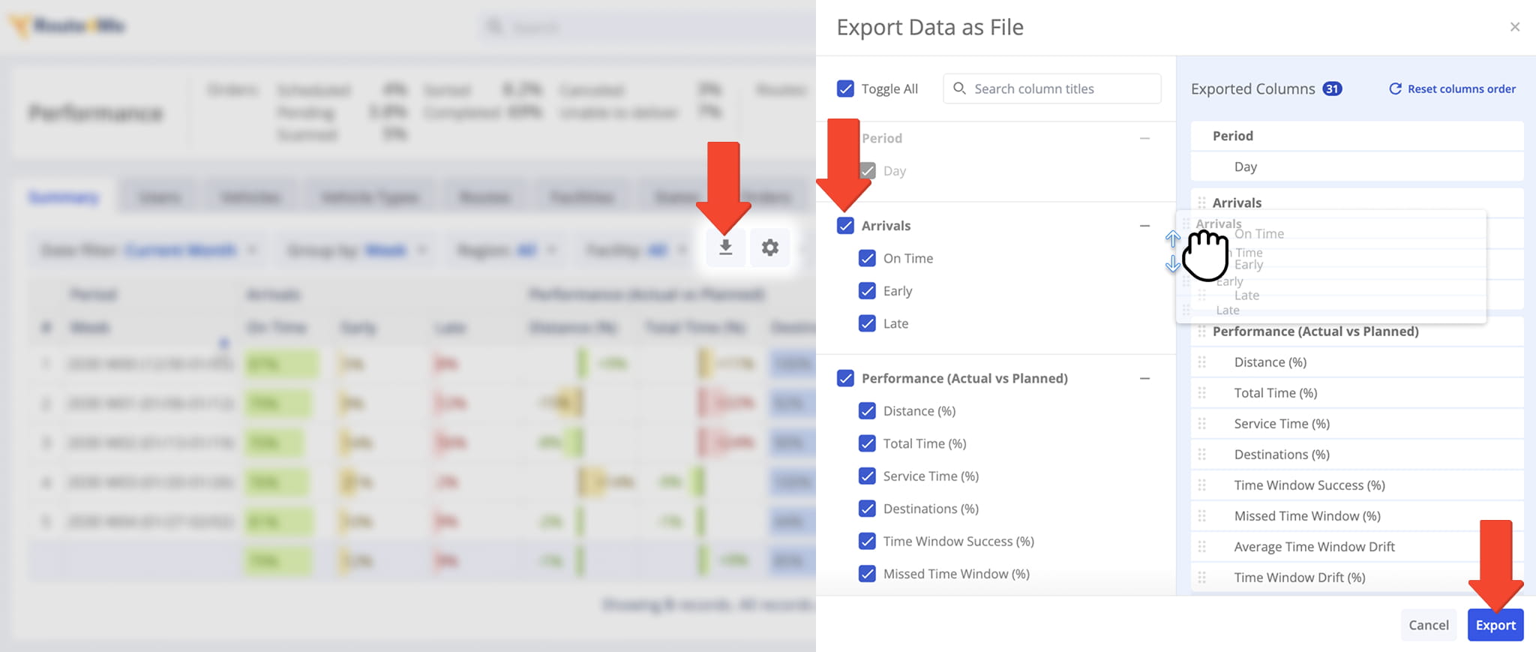Grab the drag handle beside Distance (%)
The width and height of the screenshot is (1536, 652).
click(1201, 362)
